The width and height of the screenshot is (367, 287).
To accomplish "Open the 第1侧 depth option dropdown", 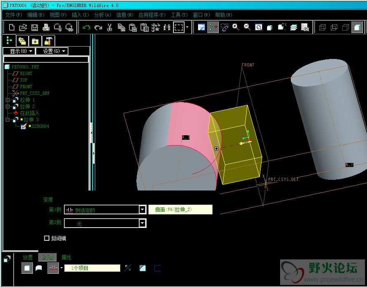I will click(x=142, y=209).
